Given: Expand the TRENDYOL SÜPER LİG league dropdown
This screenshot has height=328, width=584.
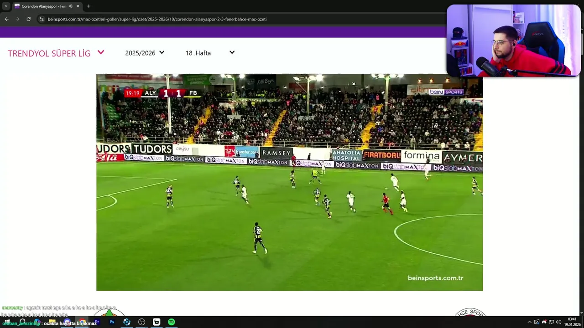Looking at the screenshot, I should (x=56, y=53).
